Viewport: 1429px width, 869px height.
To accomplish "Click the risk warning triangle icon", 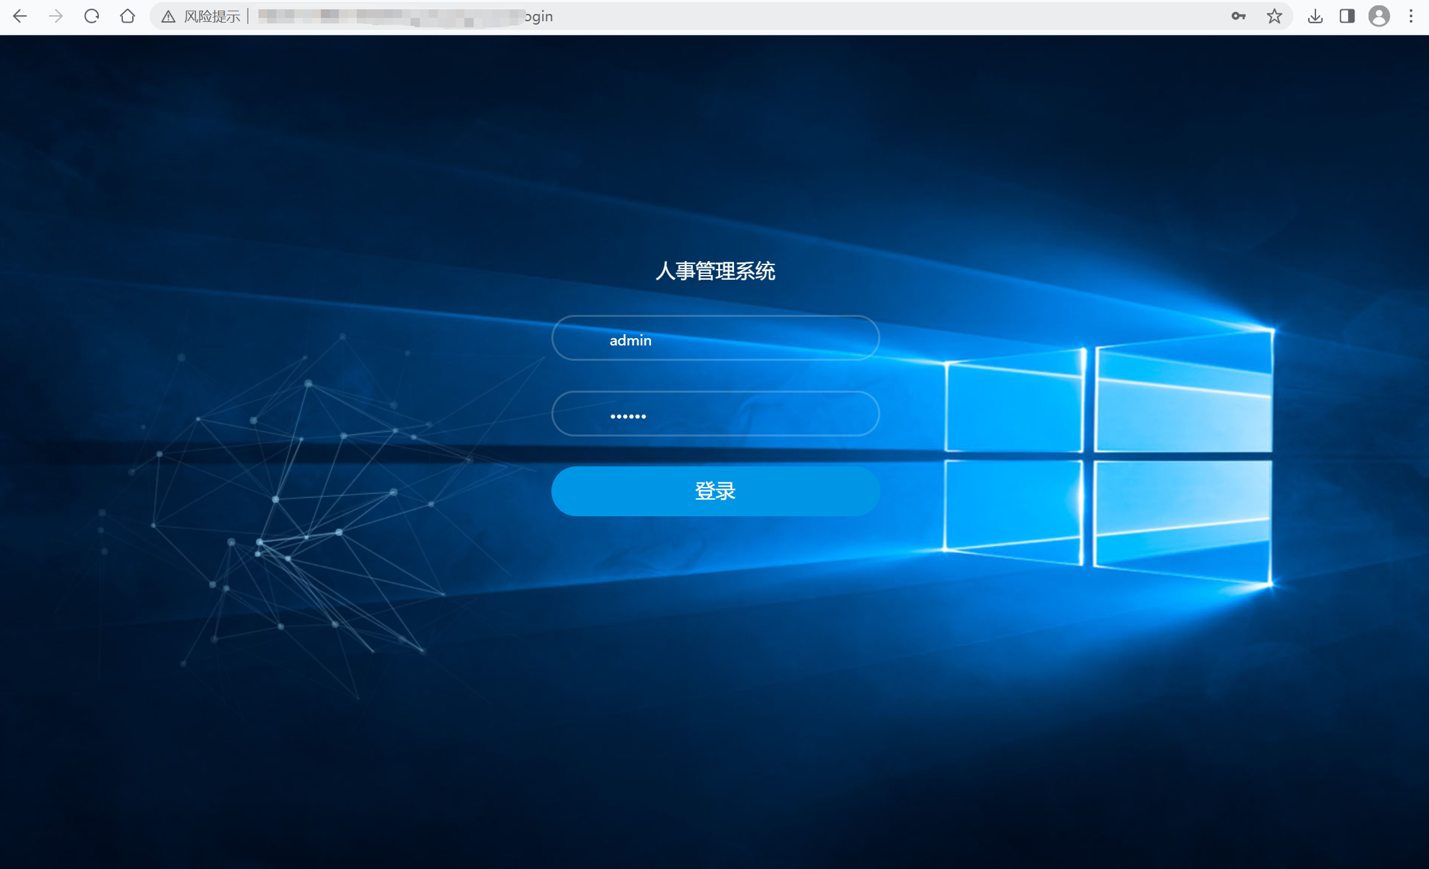I will (x=168, y=17).
